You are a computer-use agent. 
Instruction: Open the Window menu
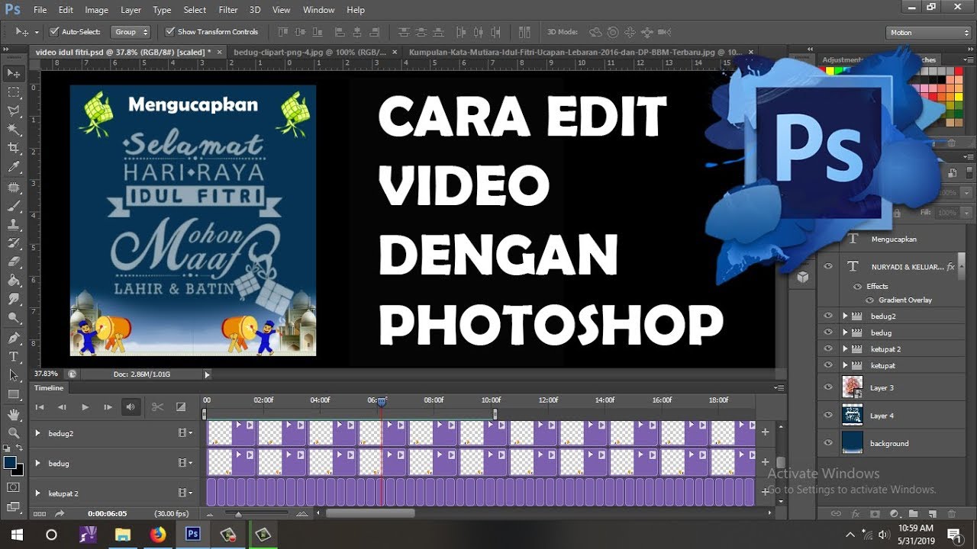(x=319, y=10)
